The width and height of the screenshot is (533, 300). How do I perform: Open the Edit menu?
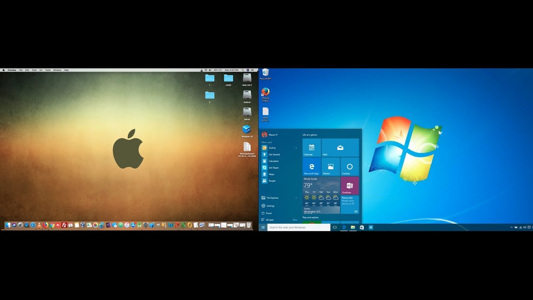pos(27,70)
